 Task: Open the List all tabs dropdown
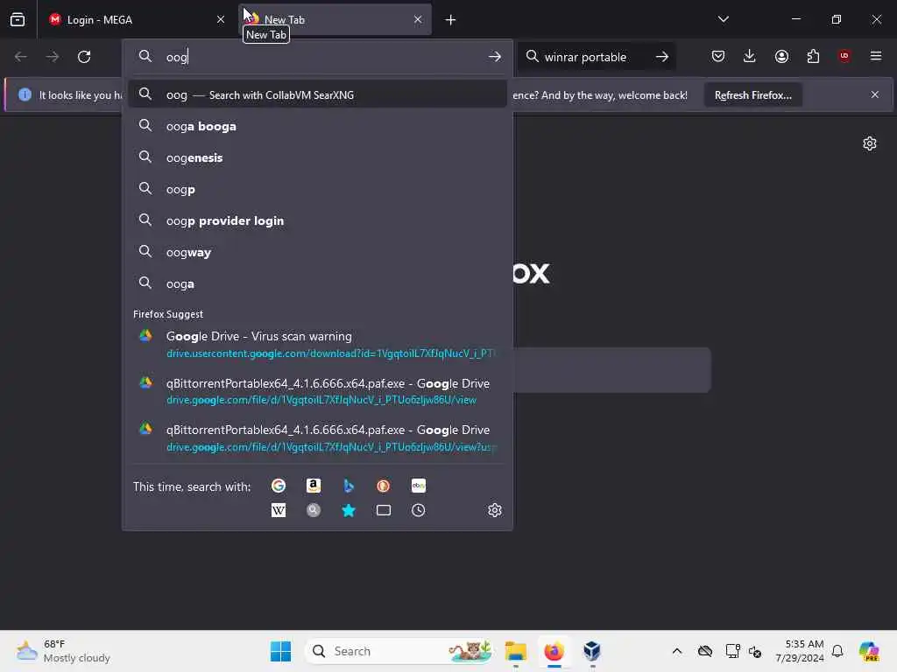[x=723, y=19]
